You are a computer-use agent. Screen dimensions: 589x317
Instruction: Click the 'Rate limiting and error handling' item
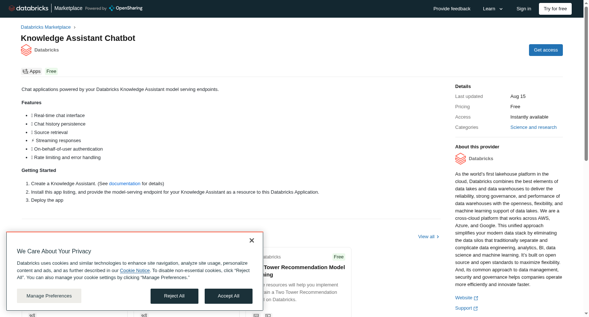pos(66,158)
